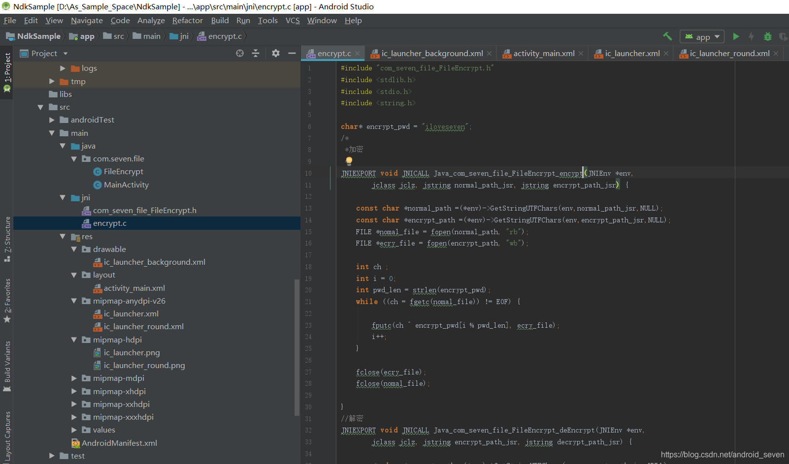Collapse the res folder
The image size is (789, 464).
(63, 236)
